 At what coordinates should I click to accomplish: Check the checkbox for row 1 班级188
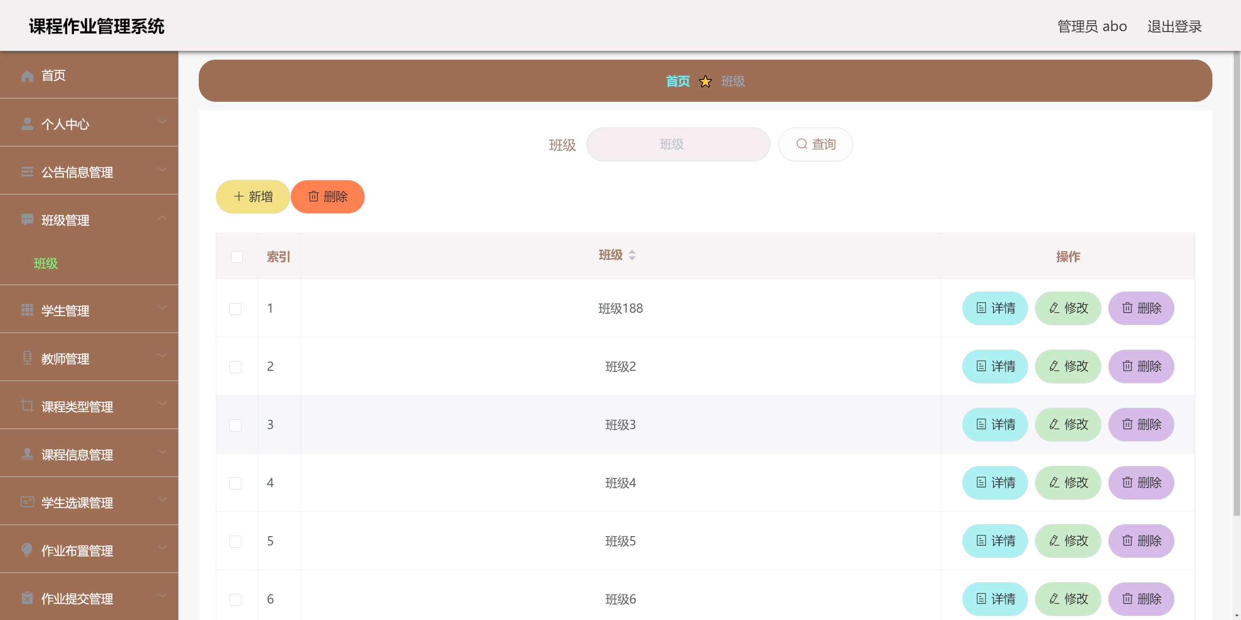[x=235, y=309]
